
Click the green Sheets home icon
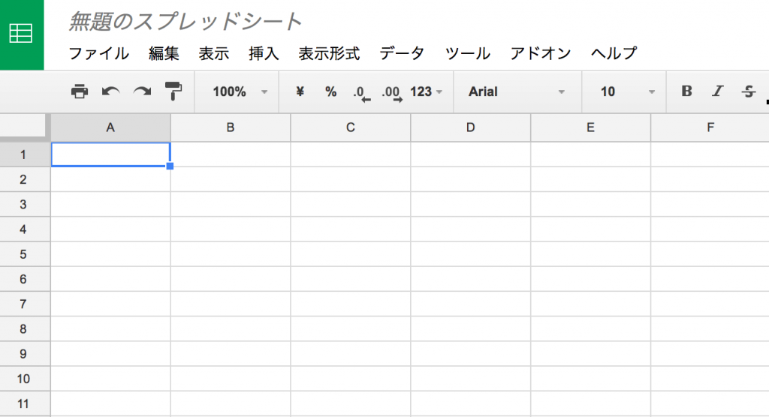(x=21, y=34)
